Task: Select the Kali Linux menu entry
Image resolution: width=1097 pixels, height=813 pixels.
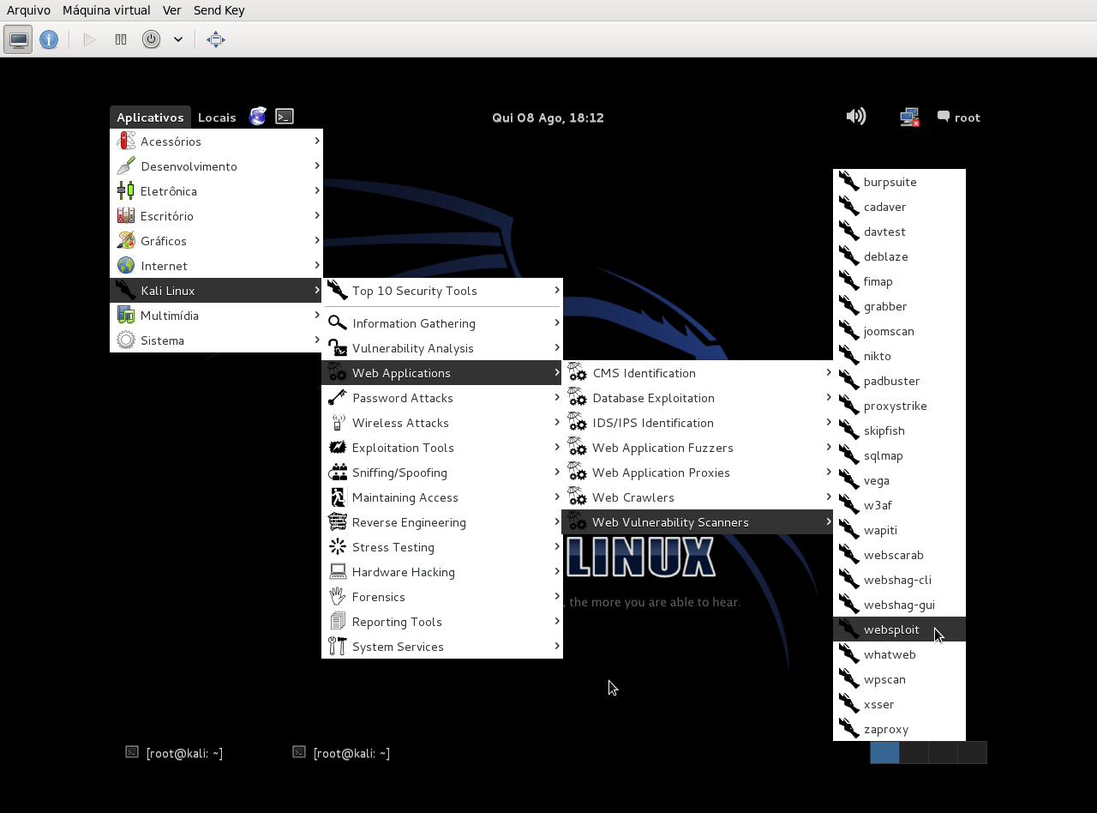Action: click(216, 291)
